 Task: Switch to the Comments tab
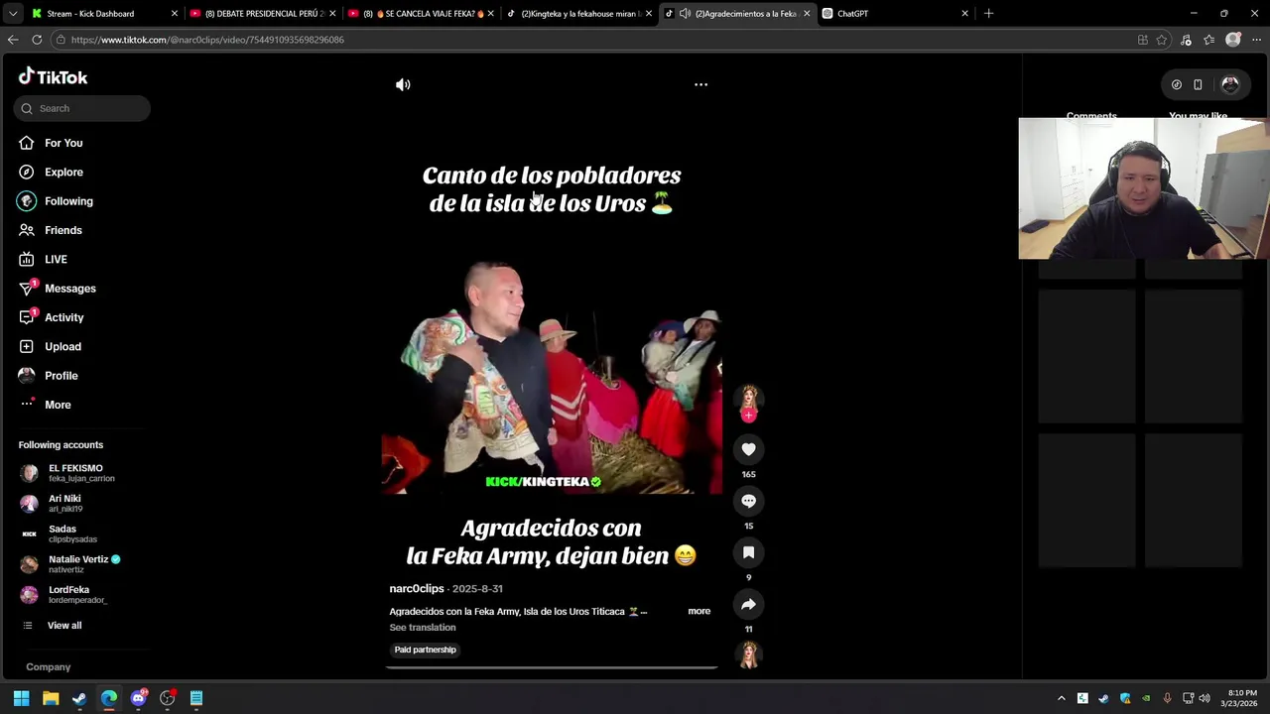click(x=1091, y=115)
